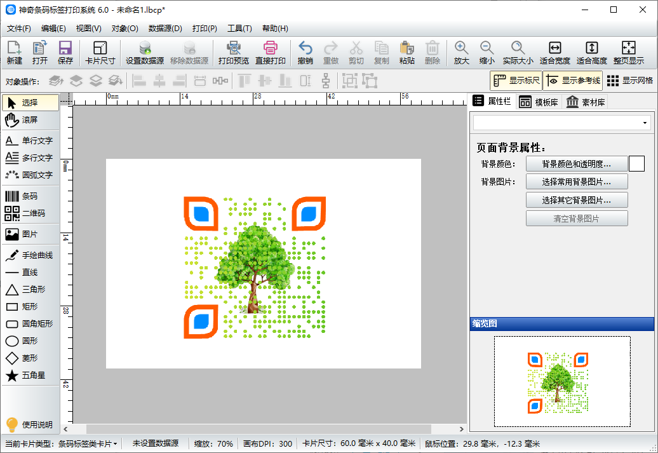658x453 pixels.
Task: Fit canvas with 适合宽度
Action: coord(554,53)
